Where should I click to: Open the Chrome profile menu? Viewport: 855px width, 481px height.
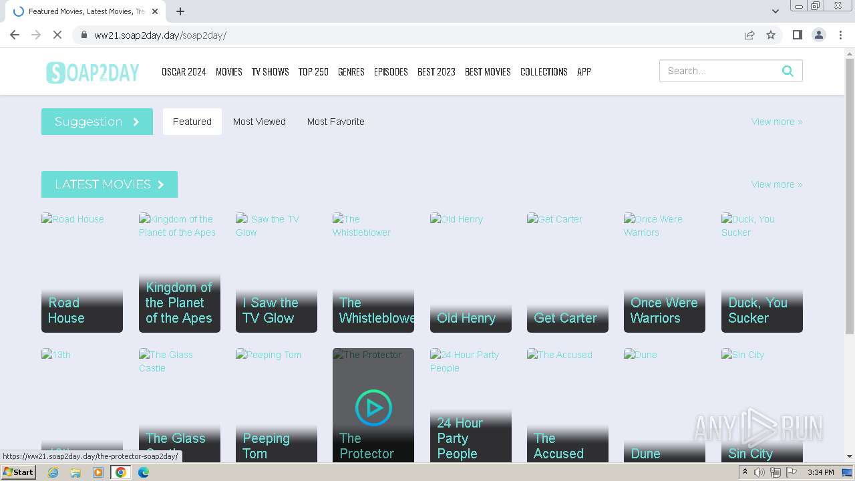pos(818,35)
